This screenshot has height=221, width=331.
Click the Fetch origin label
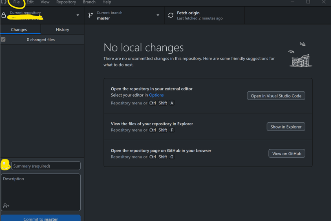[x=188, y=13]
